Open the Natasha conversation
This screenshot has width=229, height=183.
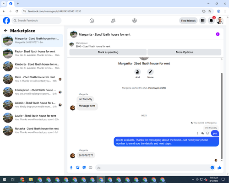pos(32,130)
